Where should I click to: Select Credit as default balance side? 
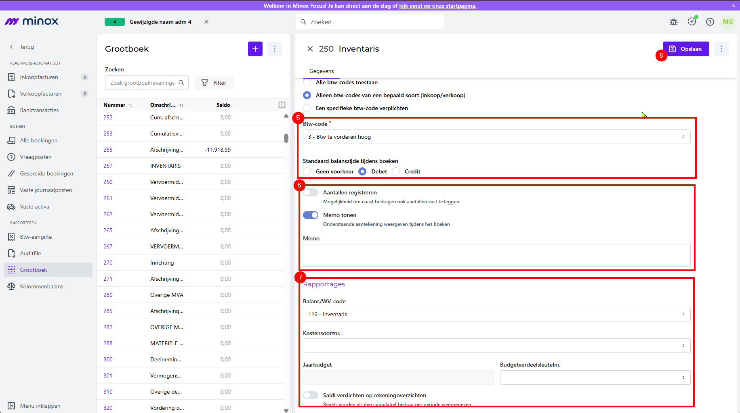point(396,171)
